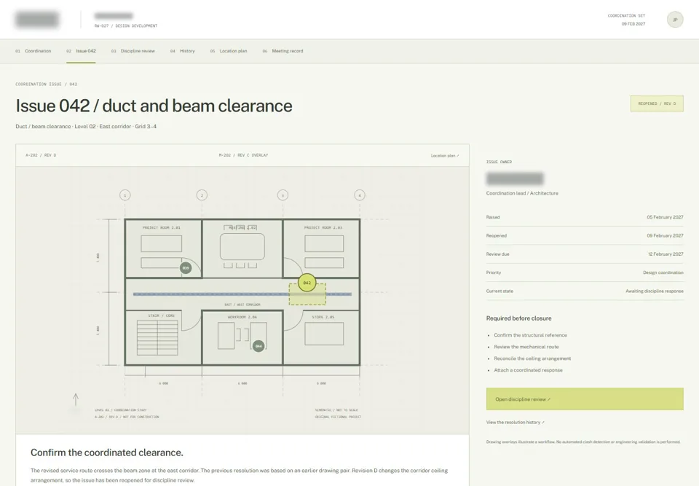Screen dimensions: 699x486
Task: Switch to Discipline review tab
Action: point(133,51)
